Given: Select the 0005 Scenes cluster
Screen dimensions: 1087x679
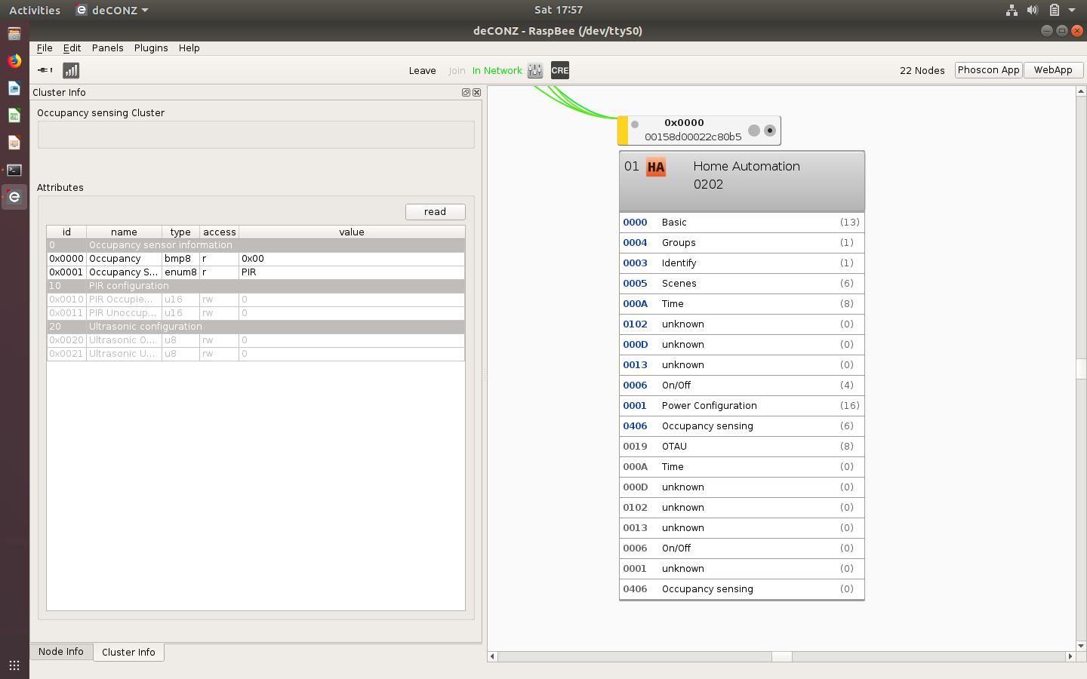Looking at the screenshot, I should 741,284.
